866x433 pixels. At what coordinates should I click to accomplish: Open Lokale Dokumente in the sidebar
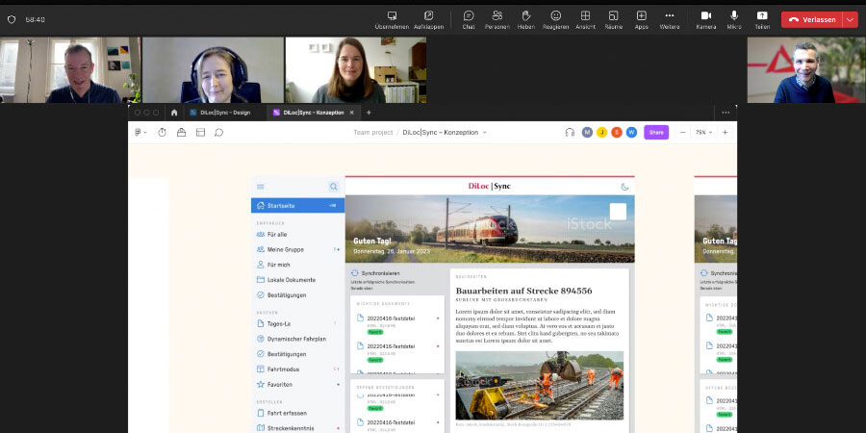297,280
